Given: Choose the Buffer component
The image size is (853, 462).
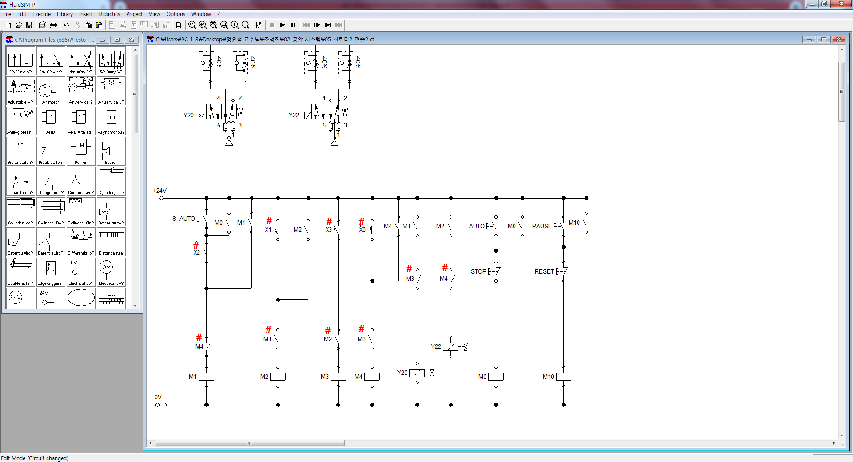Looking at the screenshot, I should 81,151.
